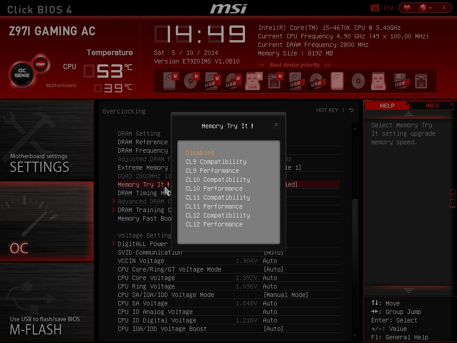Toggle the XMP button
This screenshot has width=457, height=343.
coord(41,64)
